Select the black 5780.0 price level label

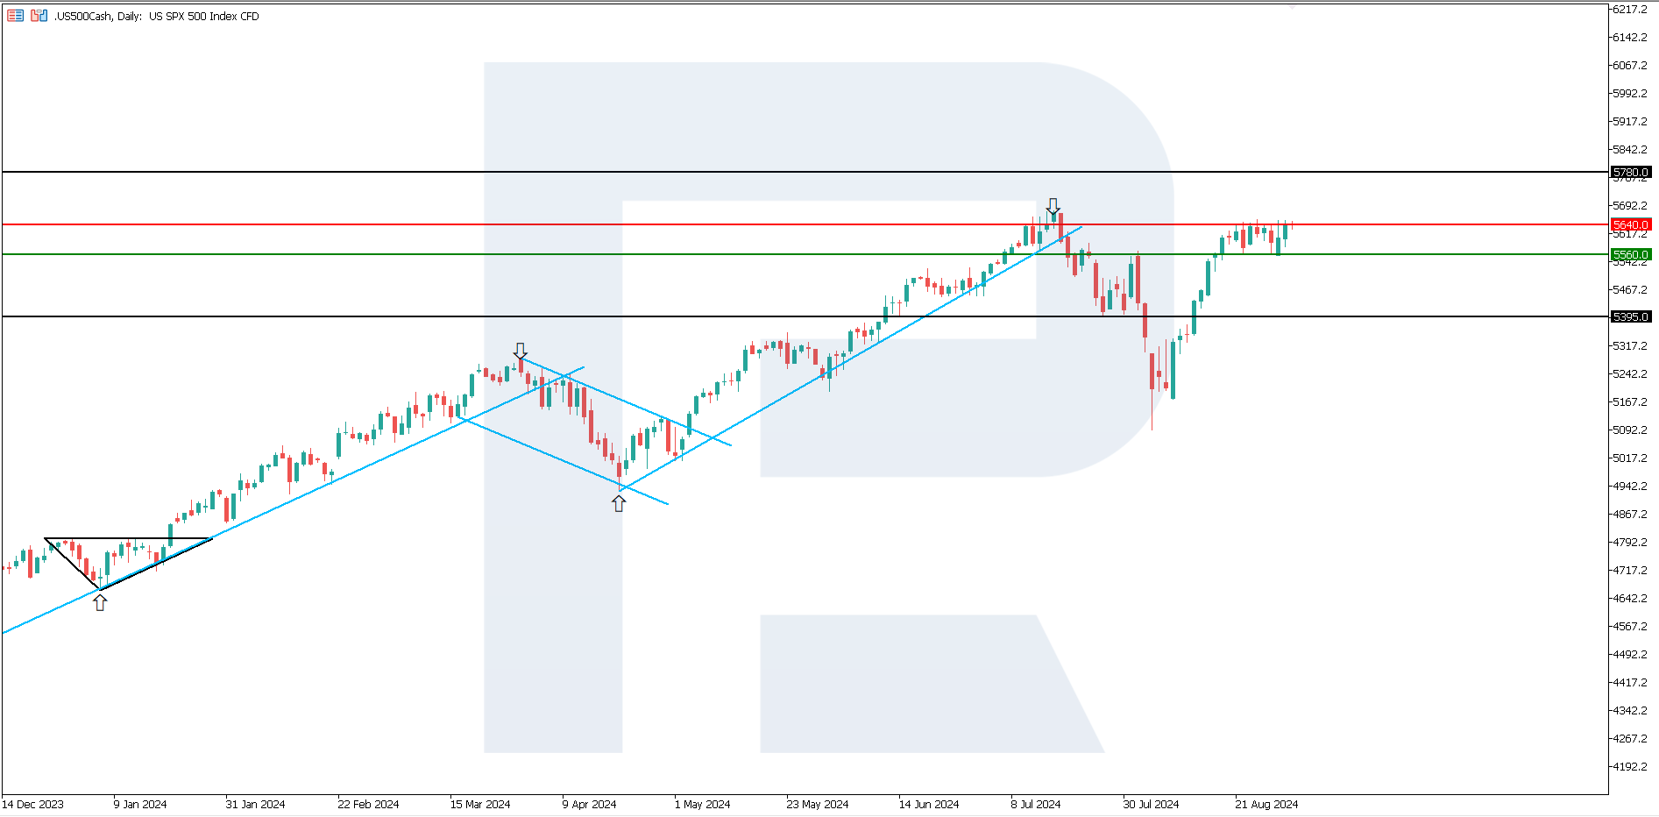[1631, 173]
